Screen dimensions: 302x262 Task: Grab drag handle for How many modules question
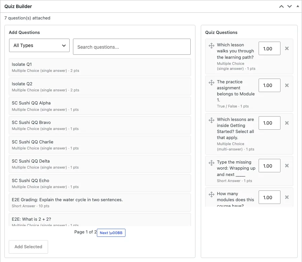[212, 194]
